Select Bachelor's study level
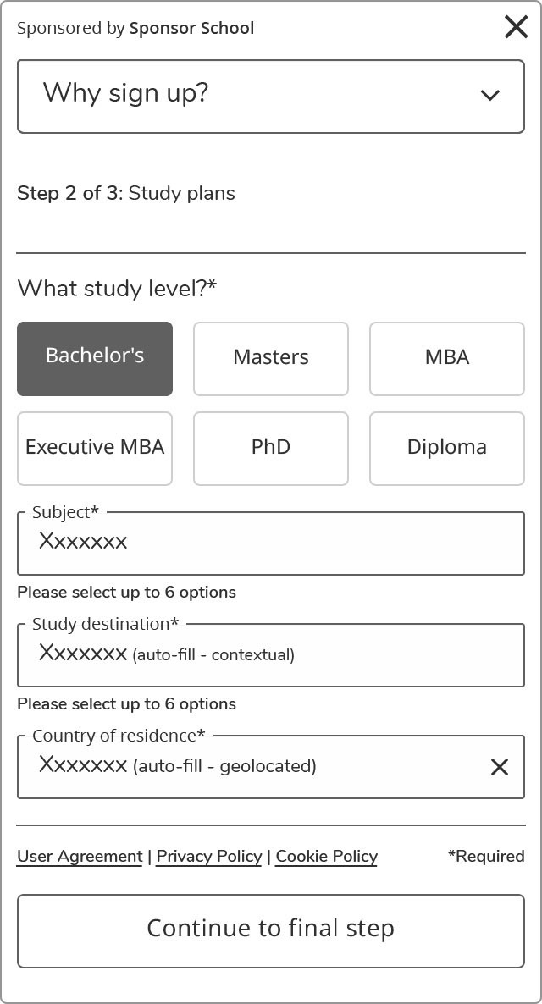Viewport: 542px width, 1004px height. [95, 359]
